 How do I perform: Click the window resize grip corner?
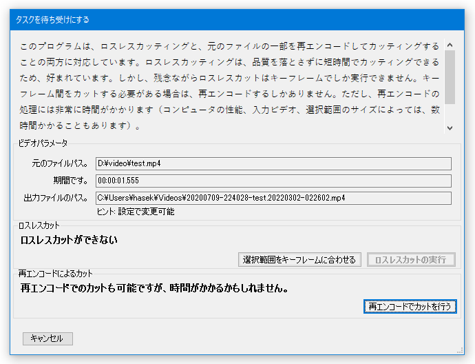pos(461,351)
